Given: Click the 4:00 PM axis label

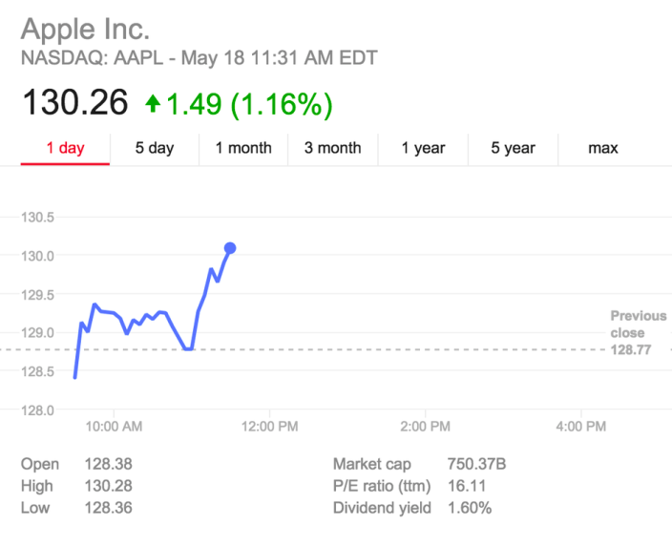Looking at the screenshot, I should [580, 427].
